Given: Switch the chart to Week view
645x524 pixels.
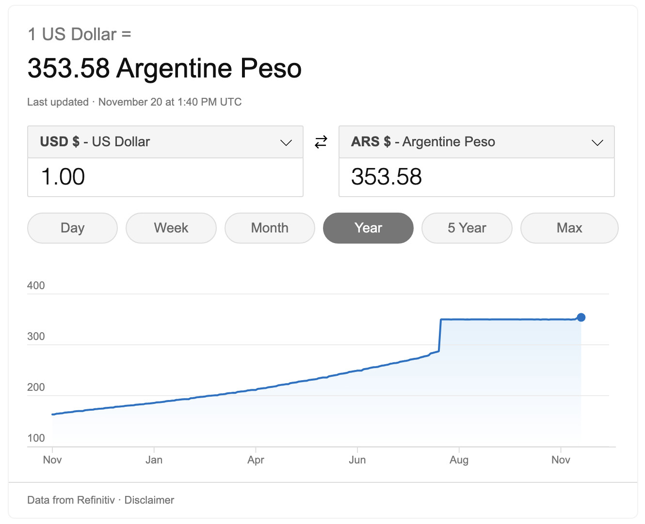Looking at the screenshot, I should pyautogui.click(x=171, y=228).
